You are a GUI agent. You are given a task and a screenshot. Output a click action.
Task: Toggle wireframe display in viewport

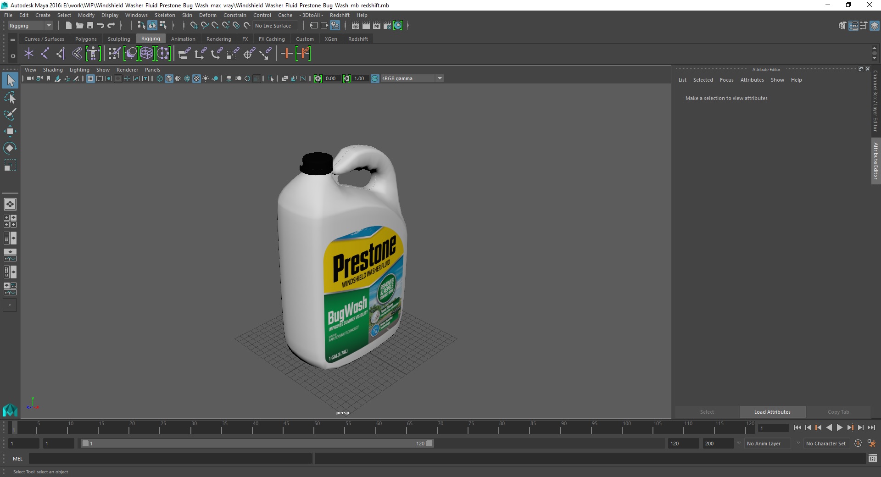click(160, 78)
